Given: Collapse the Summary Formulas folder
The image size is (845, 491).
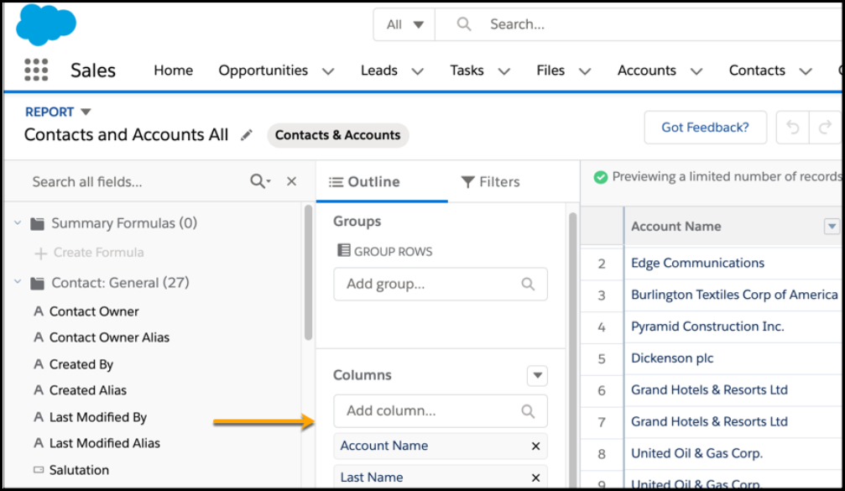Looking at the screenshot, I should [x=18, y=223].
